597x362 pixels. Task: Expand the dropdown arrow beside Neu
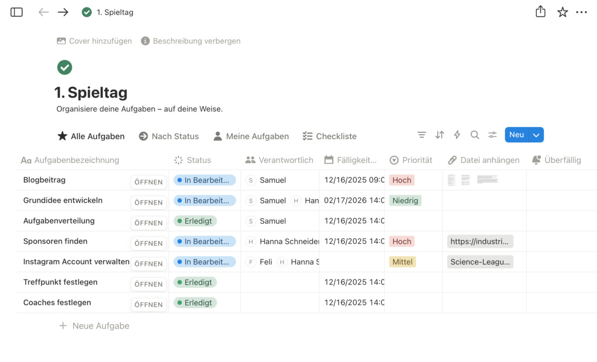click(x=536, y=135)
